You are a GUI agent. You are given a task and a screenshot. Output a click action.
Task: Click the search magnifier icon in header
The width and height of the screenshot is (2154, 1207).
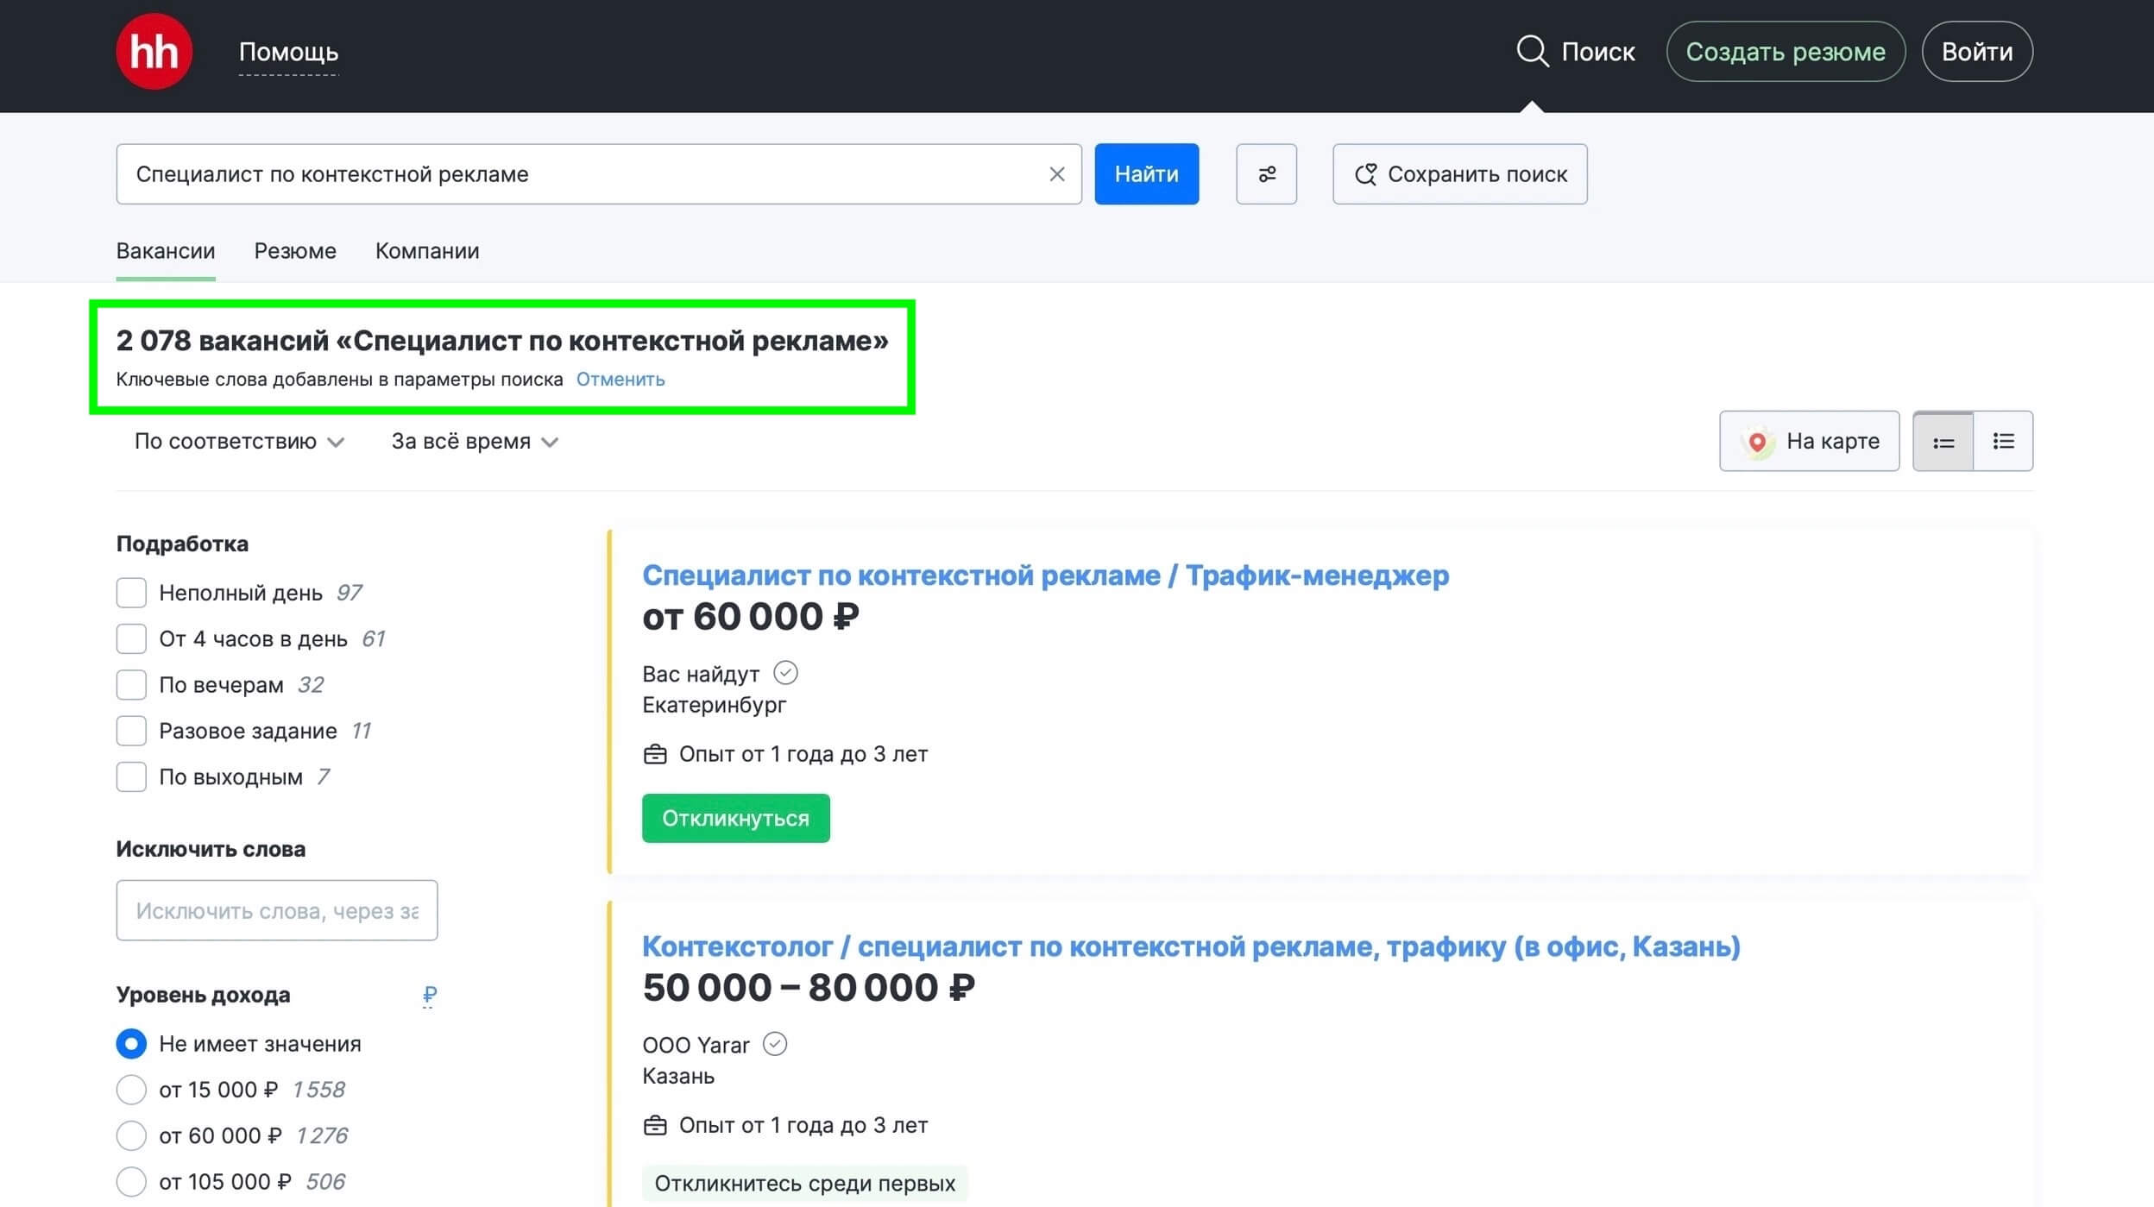point(1533,51)
